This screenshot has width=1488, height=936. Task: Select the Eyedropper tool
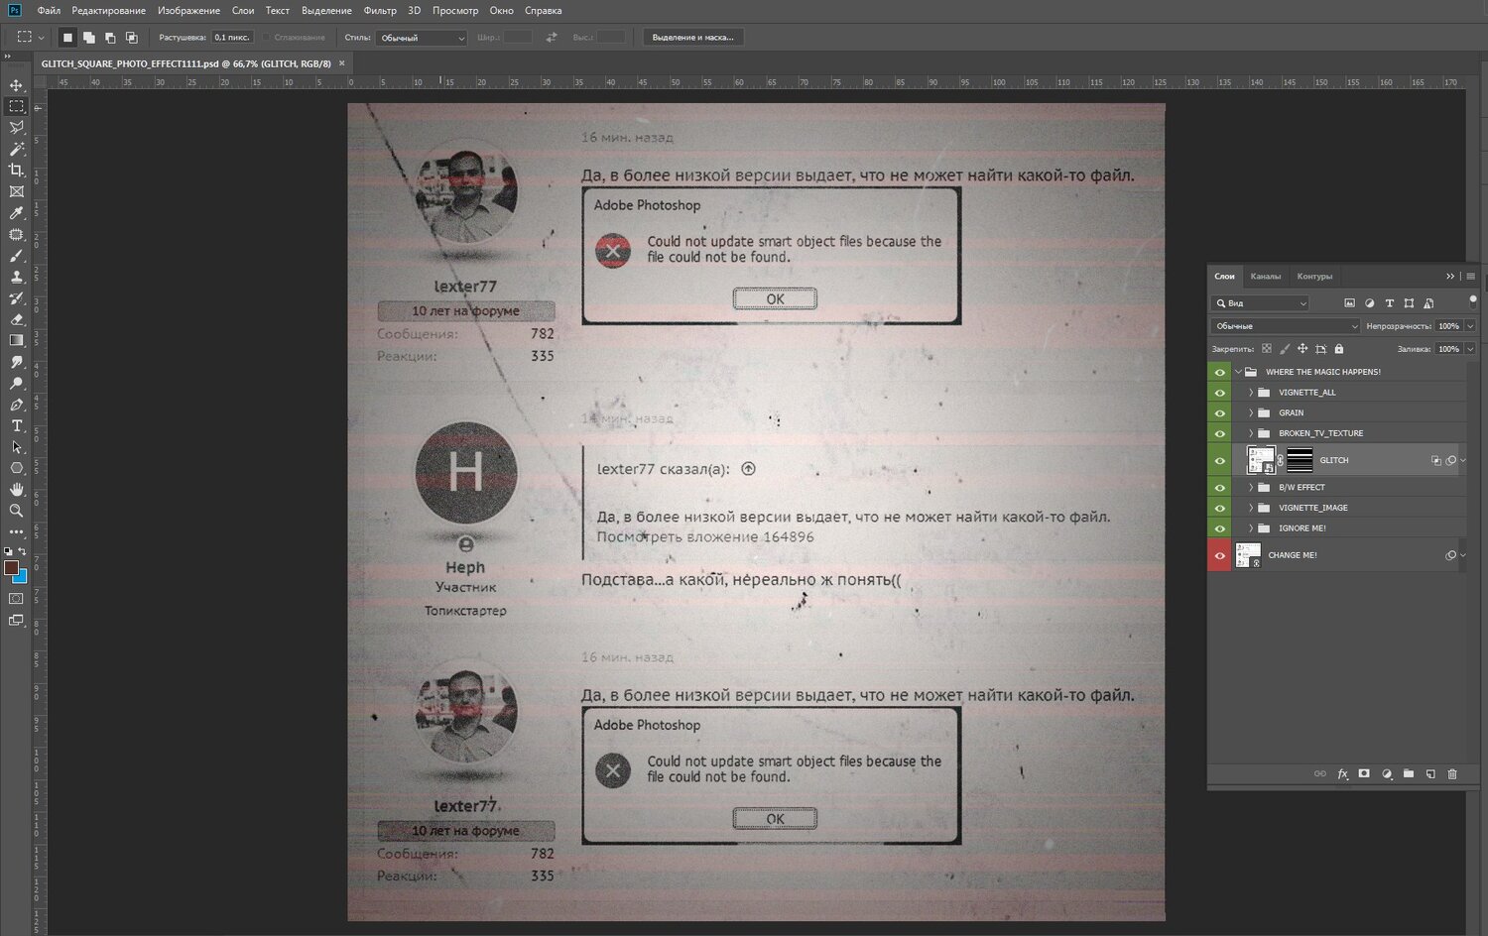(17, 213)
